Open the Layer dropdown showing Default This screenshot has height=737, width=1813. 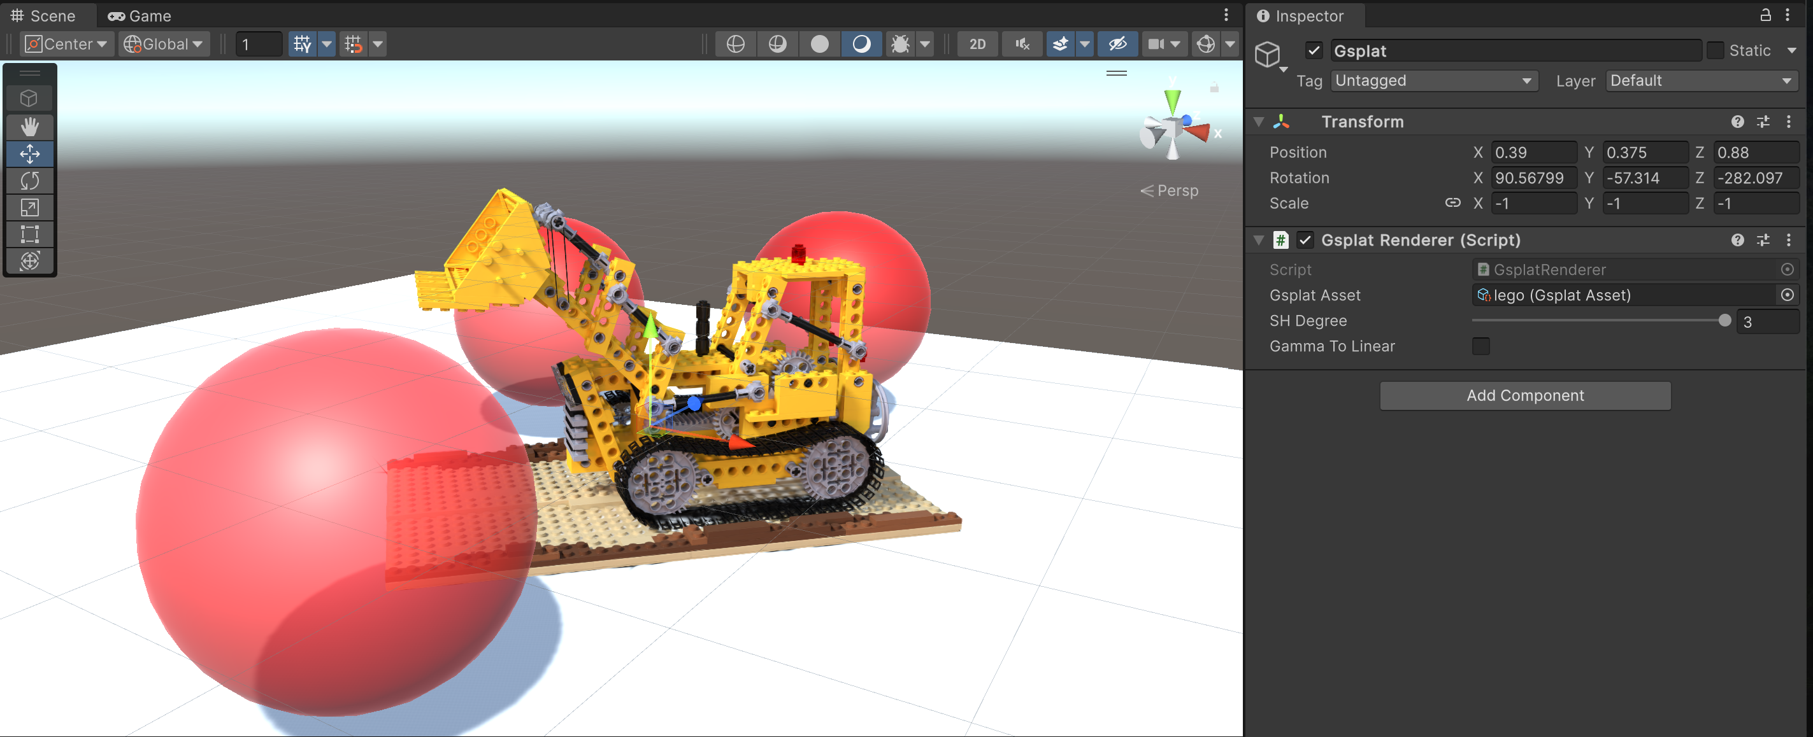(1701, 81)
